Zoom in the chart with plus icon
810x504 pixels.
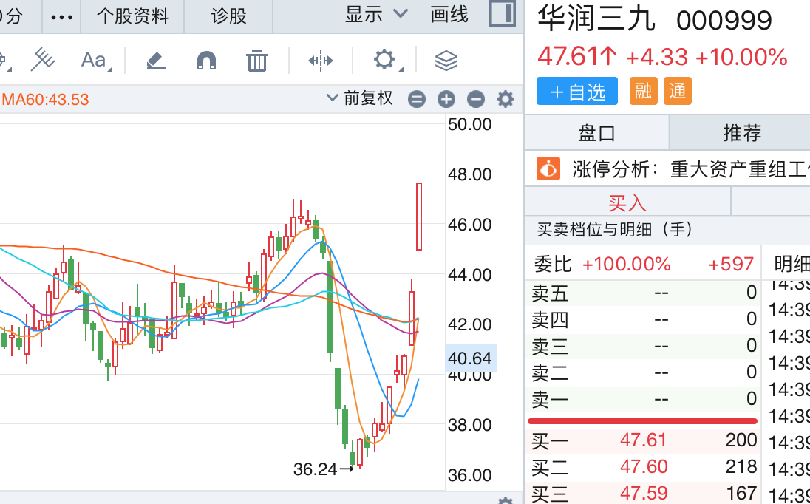(x=446, y=98)
